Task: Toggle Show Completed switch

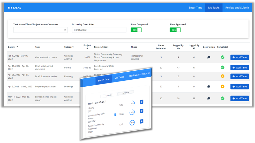Action: pyautogui.click(x=136, y=30)
